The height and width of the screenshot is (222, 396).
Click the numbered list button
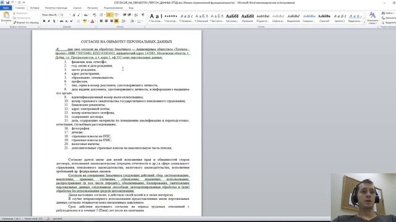point(109,15)
